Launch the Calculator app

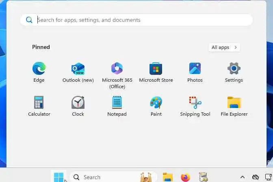click(x=39, y=106)
